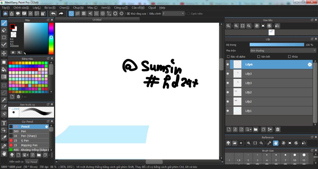
Task: Open Pha trộn blend mode dropdown
Action: pyautogui.click(x=283, y=50)
